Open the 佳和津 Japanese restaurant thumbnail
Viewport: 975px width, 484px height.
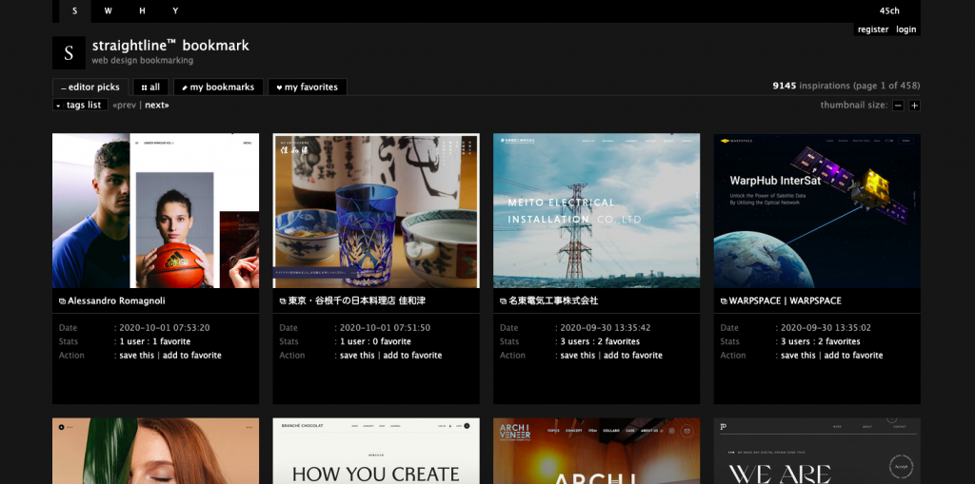[x=376, y=211]
